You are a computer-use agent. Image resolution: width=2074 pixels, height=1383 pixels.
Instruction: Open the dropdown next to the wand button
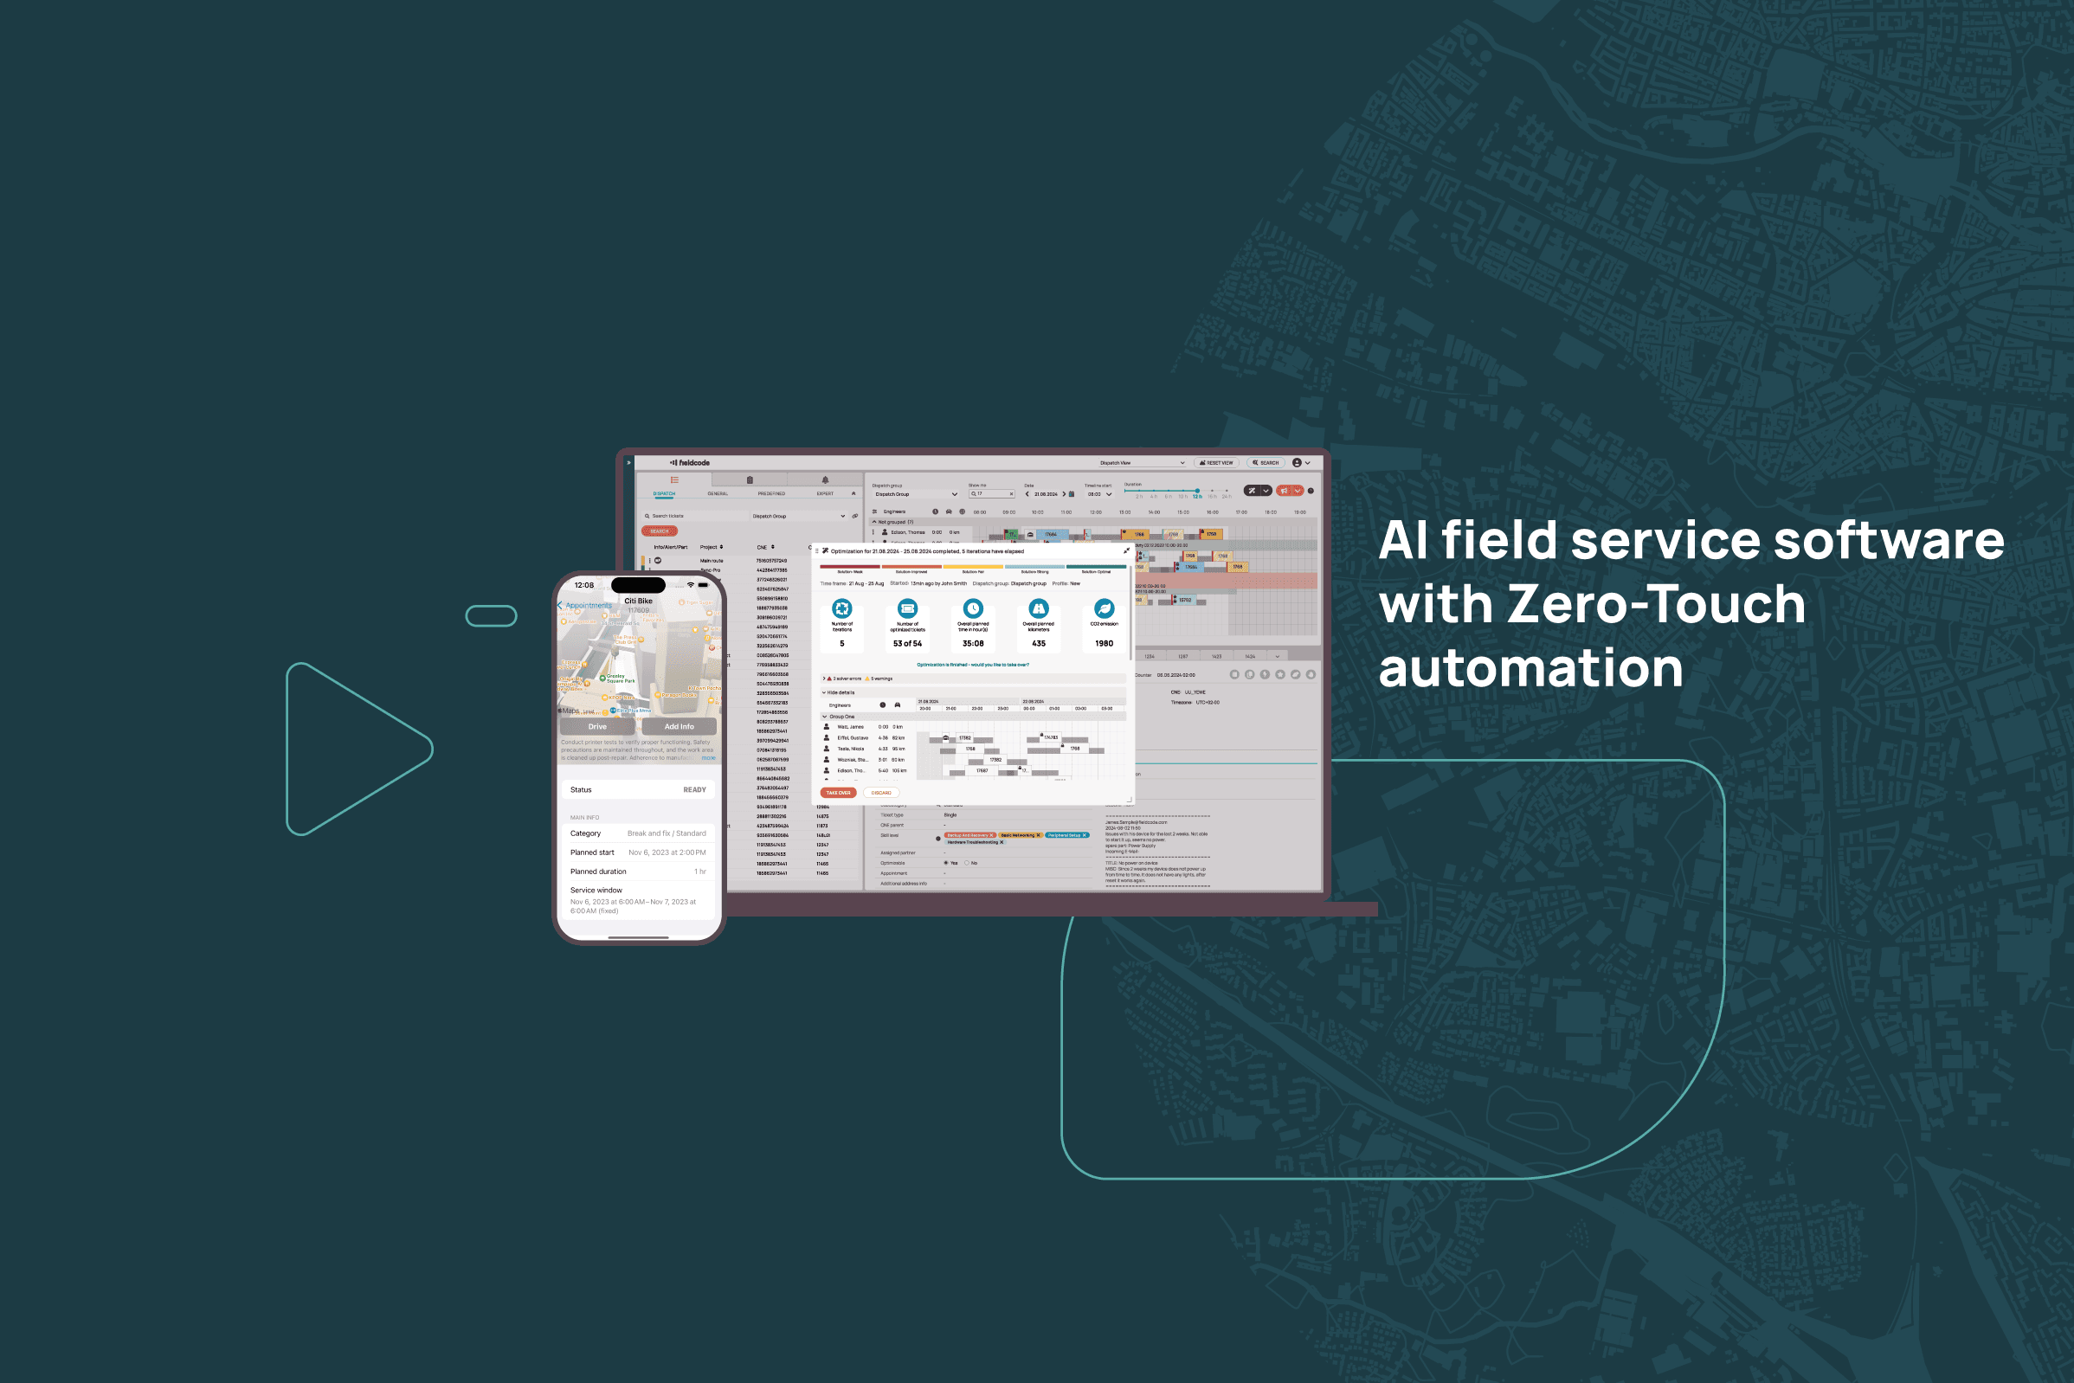1266,491
